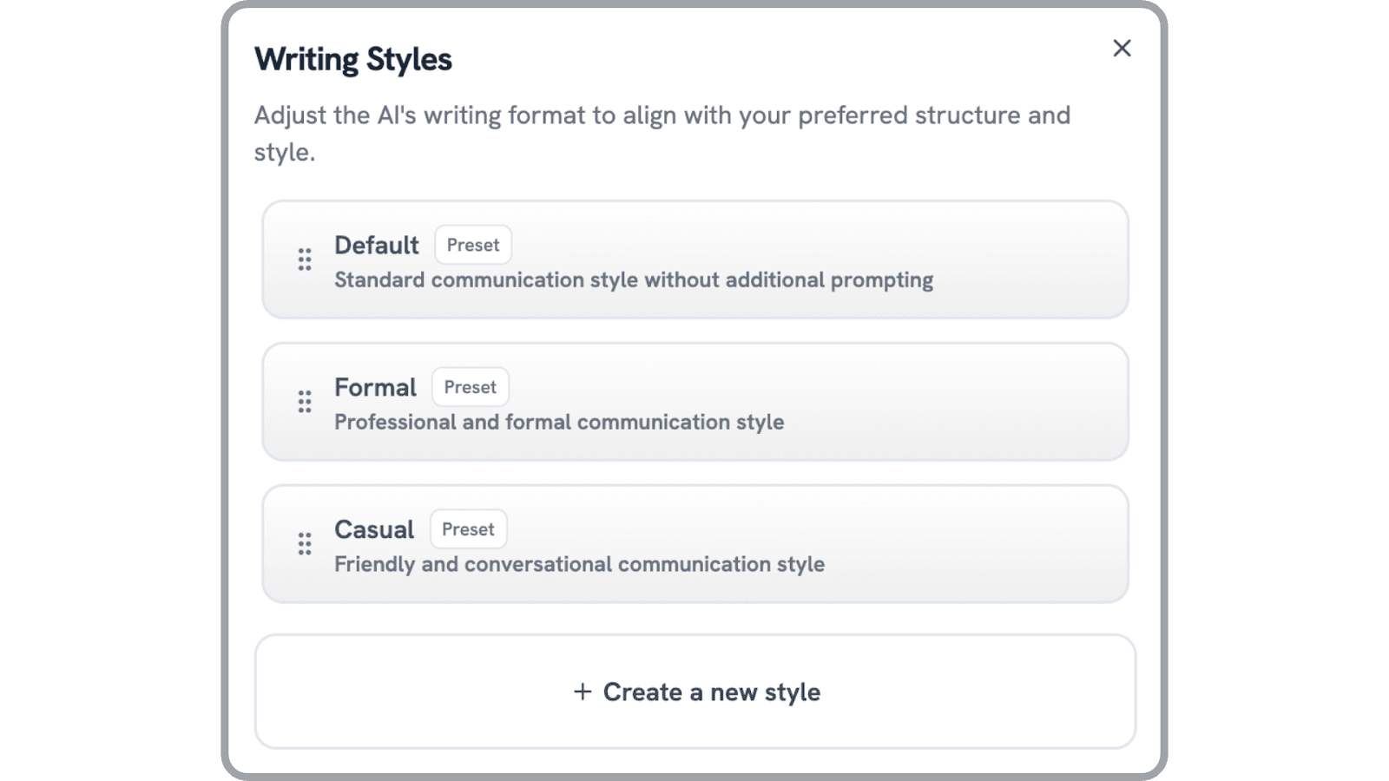Click the plus icon for new style
Image resolution: width=1389 pixels, height=781 pixels.
pos(583,692)
